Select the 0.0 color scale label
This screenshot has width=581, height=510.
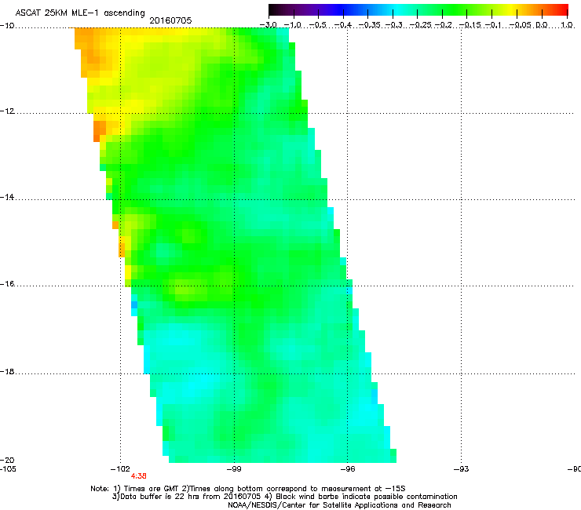coord(542,25)
